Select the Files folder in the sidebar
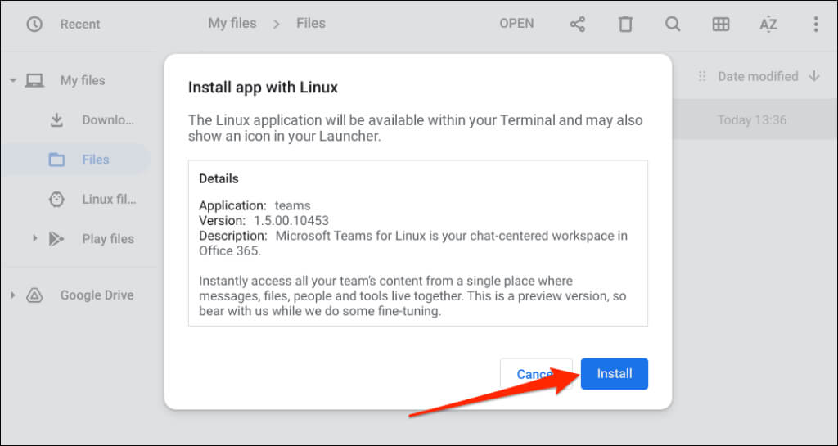The width and height of the screenshot is (838, 446). 95,160
